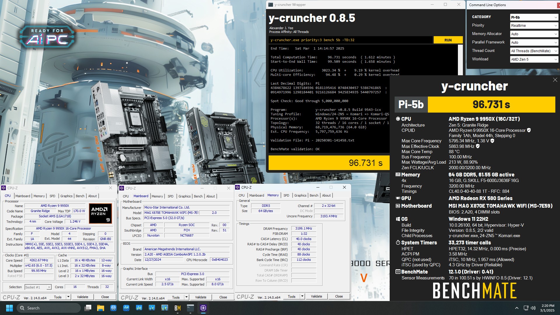
Task: Open the Thread Count dropdown
Action: click(534, 51)
